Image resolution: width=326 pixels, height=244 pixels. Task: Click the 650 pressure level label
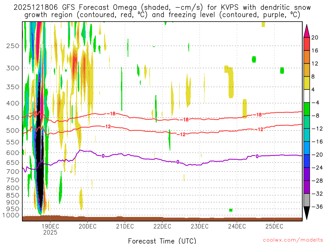point(13,162)
